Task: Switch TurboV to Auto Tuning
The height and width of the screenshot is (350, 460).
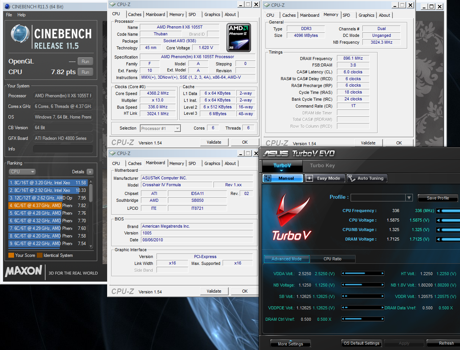Action: (367, 178)
